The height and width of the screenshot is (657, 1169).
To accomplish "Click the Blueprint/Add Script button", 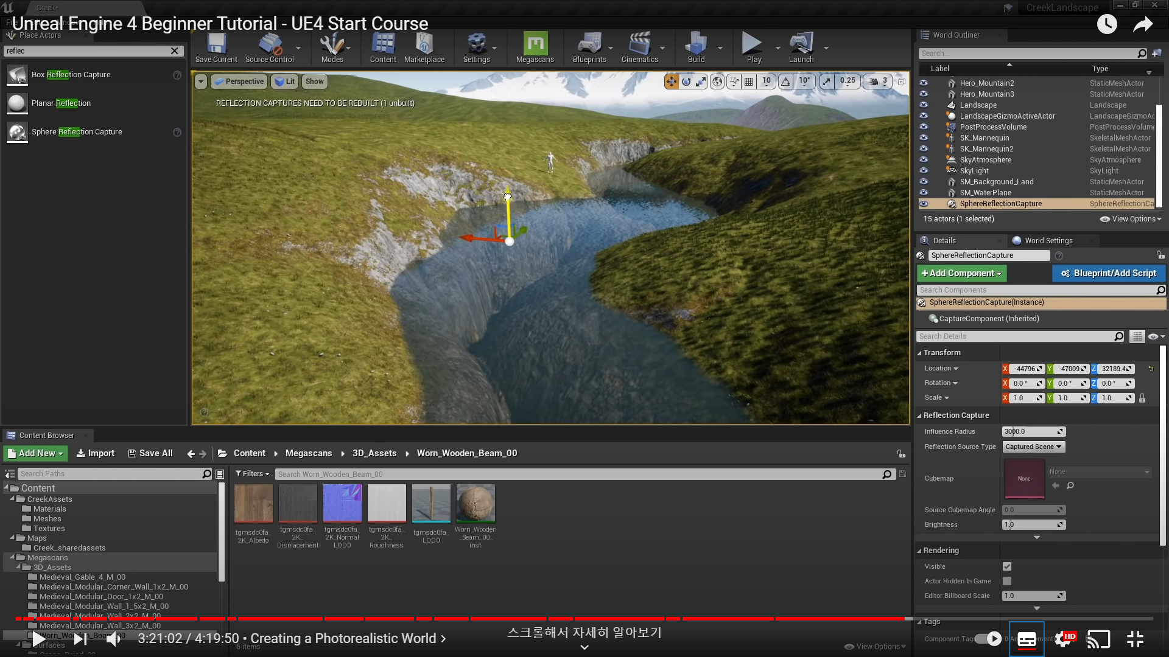I will tap(1108, 273).
